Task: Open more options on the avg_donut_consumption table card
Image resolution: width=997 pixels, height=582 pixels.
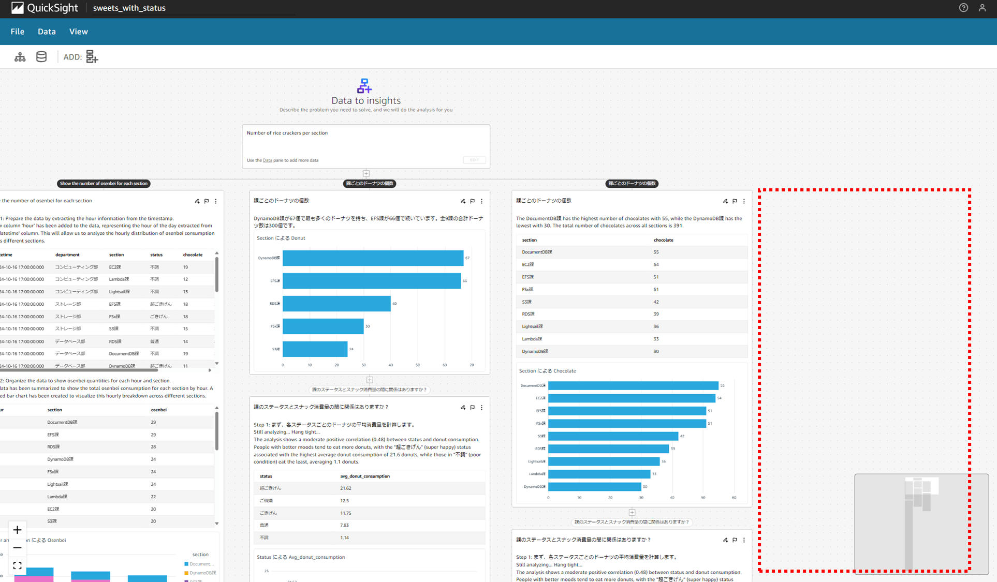Action: [x=481, y=408]
